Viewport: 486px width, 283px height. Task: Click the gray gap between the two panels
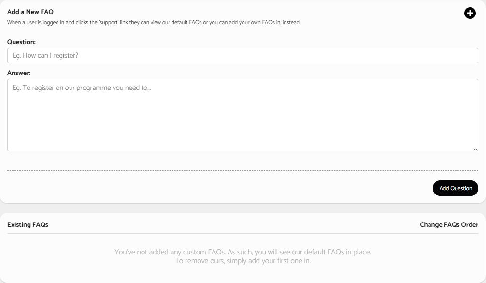click(243, 208)
